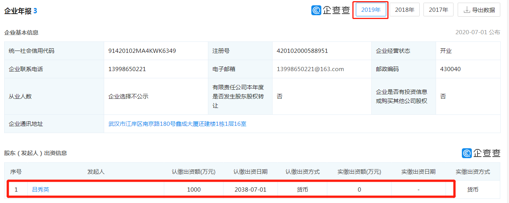Screen dimensions: 509x203
Task: Click the 认缴出资额(万元) column header
Action: [x=193, y=171]
